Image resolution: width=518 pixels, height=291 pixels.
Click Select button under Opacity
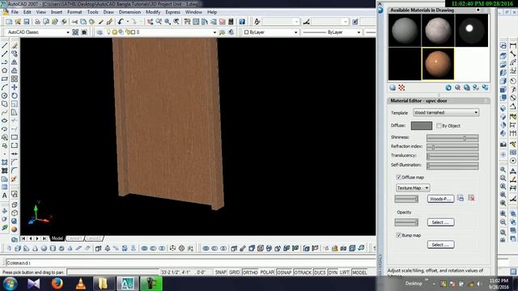tap(440, 222)
